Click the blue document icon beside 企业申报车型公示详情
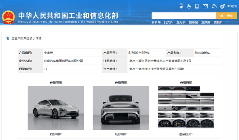This screenshot has height=140, width=239. click(x=8, y=38)
